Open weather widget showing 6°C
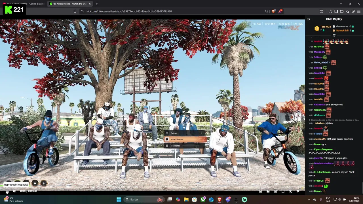The width and height of the screenshot is (363, 204). click(13, 199)
